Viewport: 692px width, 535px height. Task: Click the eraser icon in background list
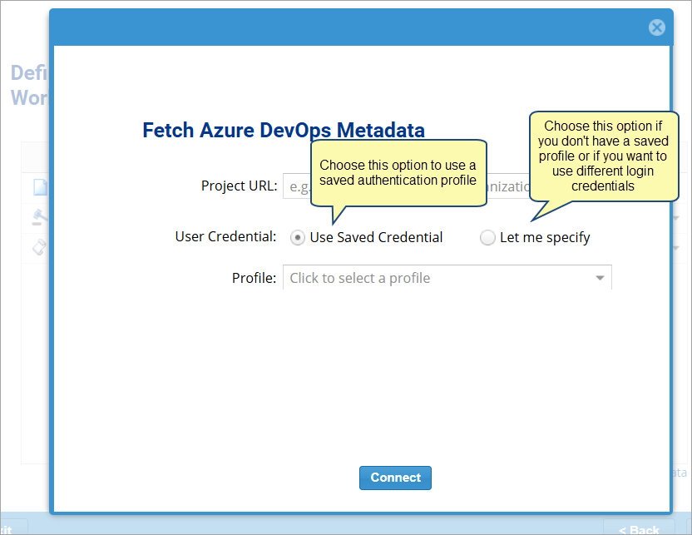(40, 246)
